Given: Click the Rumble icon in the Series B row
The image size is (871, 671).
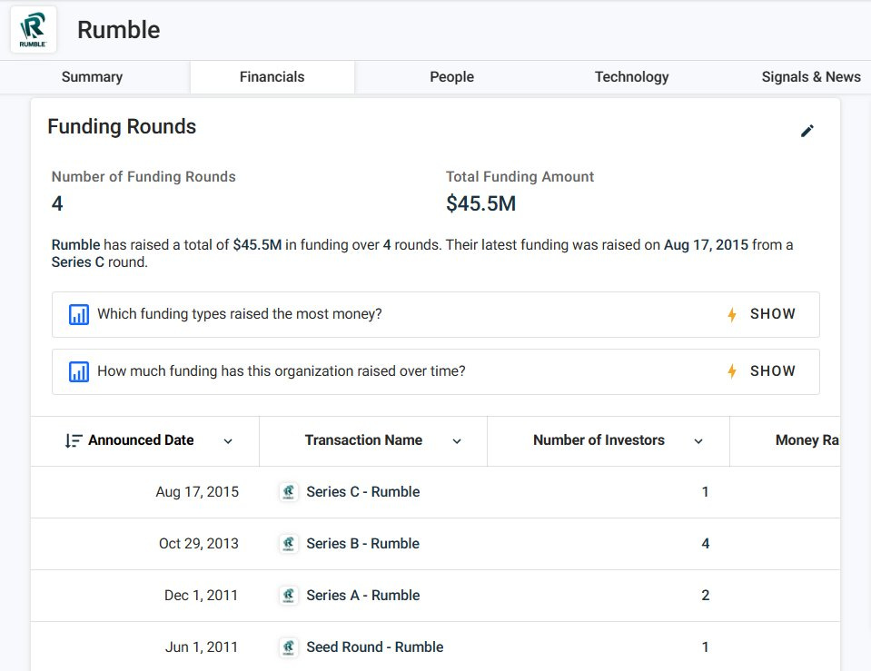Looking at the screenshot, I should coord(289,544).
